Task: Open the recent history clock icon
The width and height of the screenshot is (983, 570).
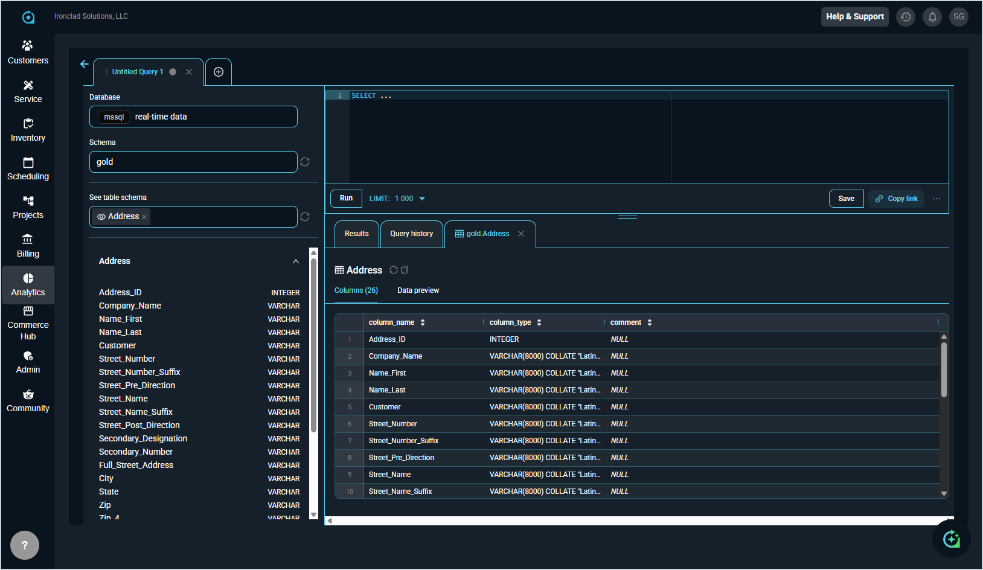Action: (x=906, y=17)
